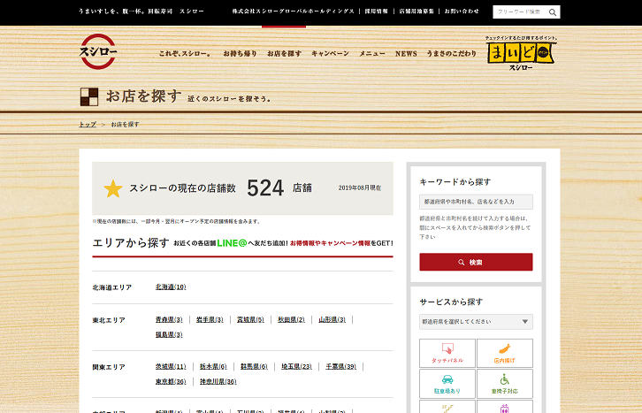The width and height of the screenshot is (642, 413).
Task: Open メニュー navigation item
Action: tap(371, 54)
